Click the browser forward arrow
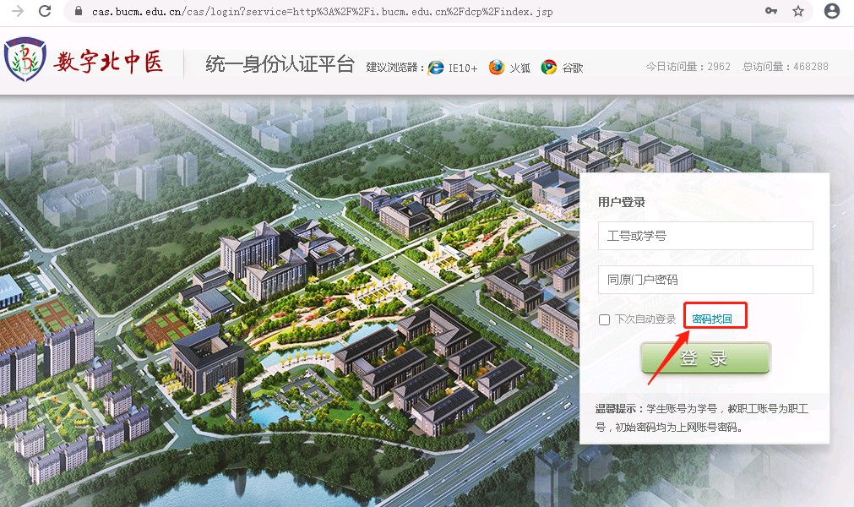The image size is (854, 507). pos(17,11)
